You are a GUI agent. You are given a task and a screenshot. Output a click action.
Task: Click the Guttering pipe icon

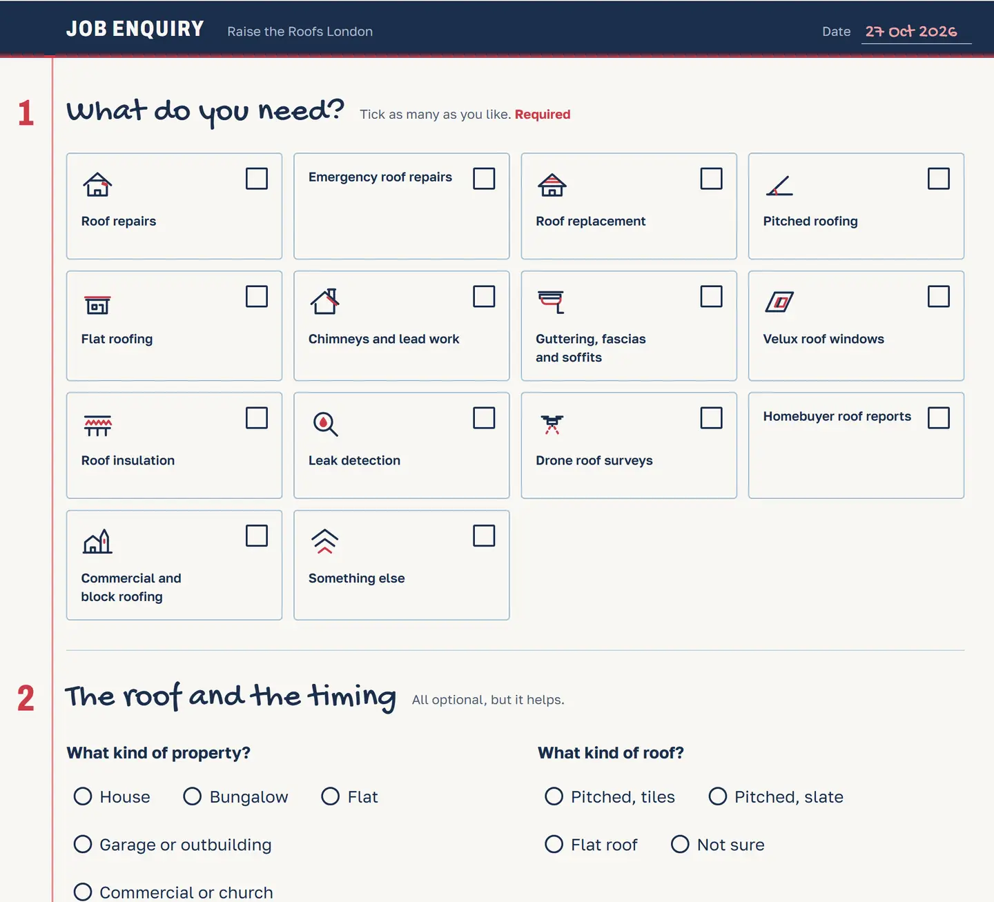pos(552,303)
